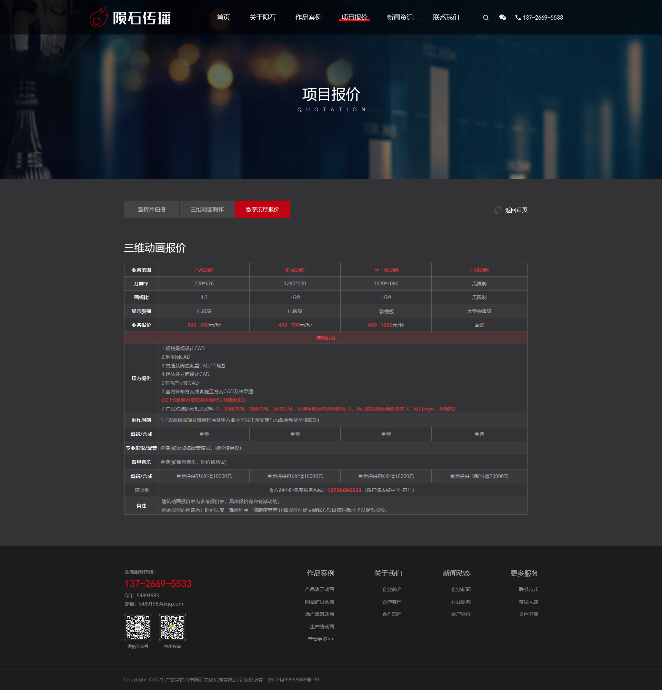The width and height of the screenshot is (662, 690).
Task: Open 联系我们 navigation item
Action: (446, 17)
